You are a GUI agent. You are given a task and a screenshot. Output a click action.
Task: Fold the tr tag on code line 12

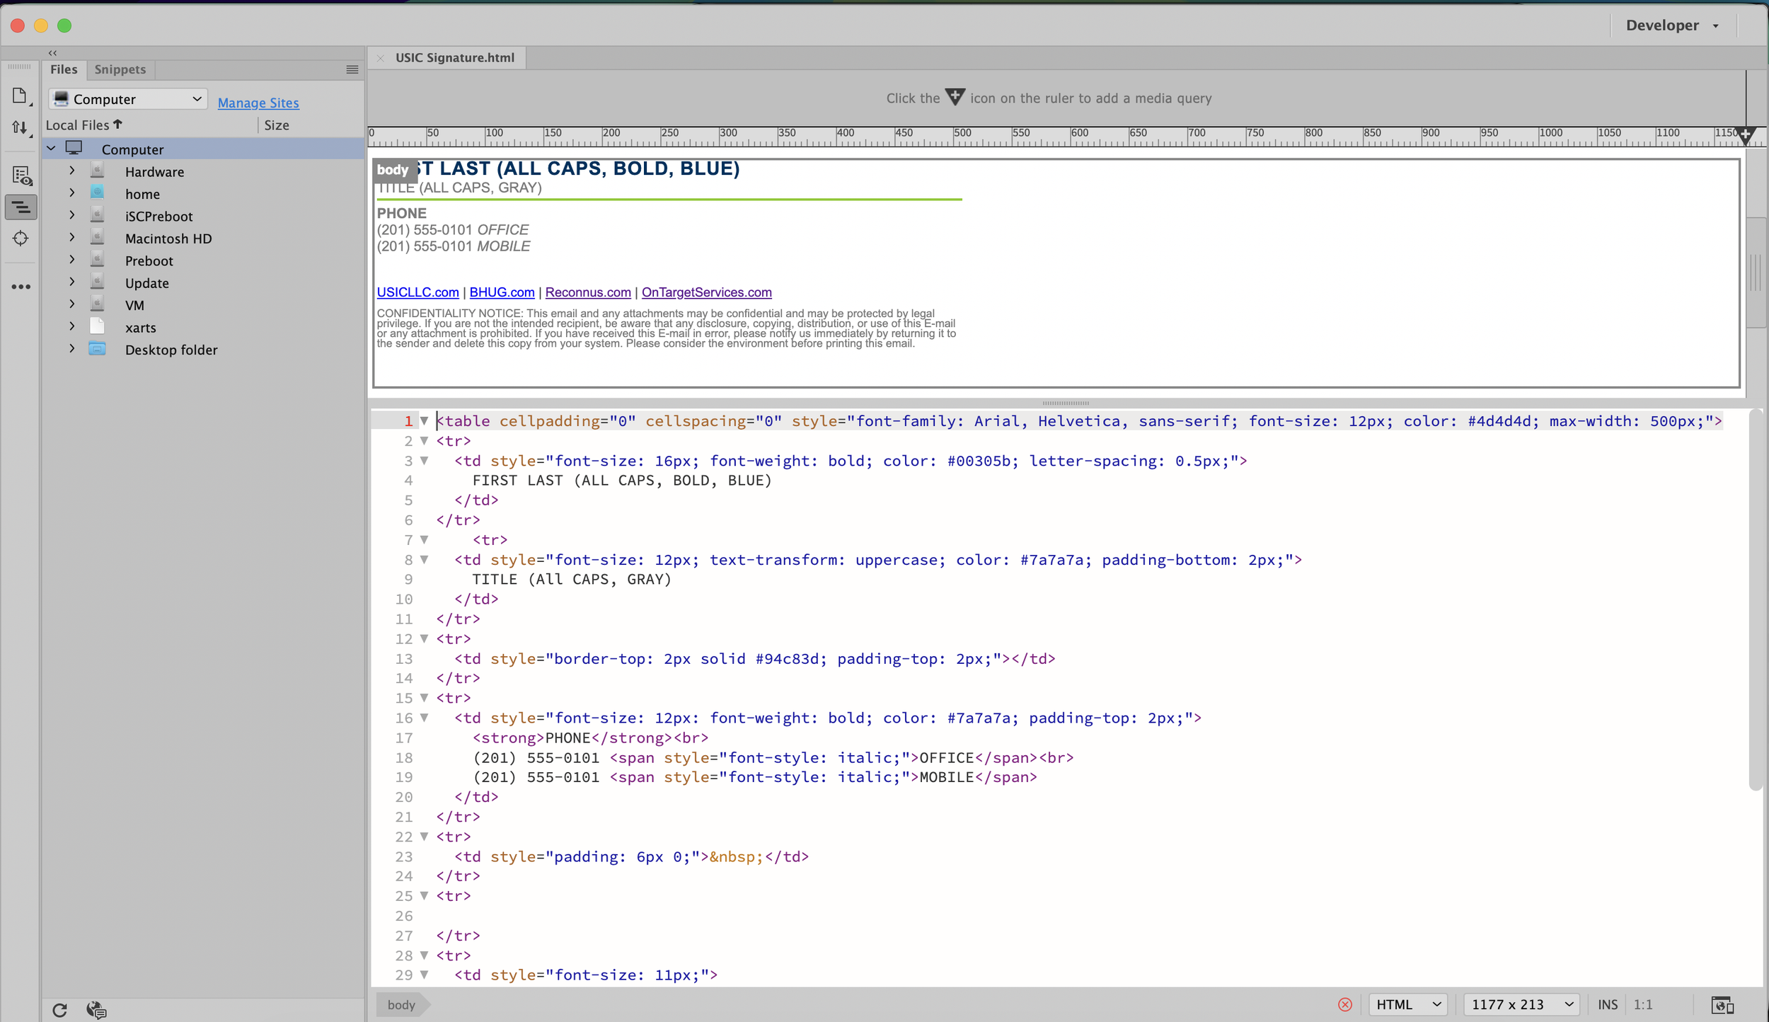(424, 638)
